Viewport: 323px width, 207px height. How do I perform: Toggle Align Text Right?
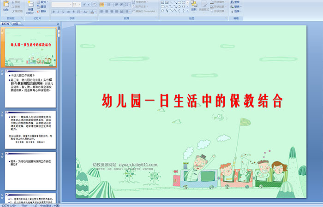tap(112, 12)
